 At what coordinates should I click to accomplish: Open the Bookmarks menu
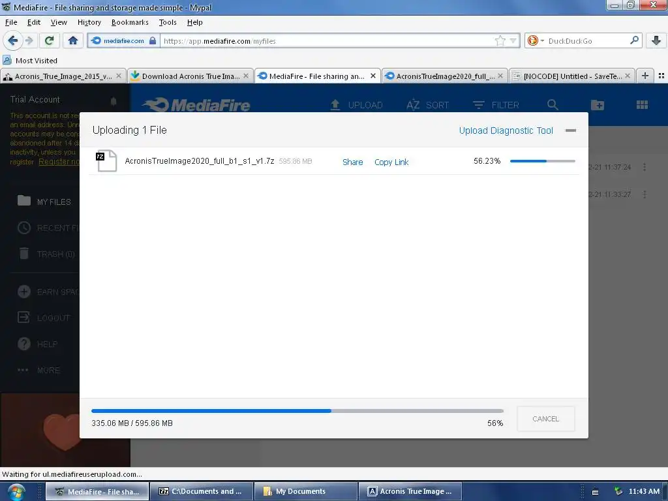tap(130, 22)
